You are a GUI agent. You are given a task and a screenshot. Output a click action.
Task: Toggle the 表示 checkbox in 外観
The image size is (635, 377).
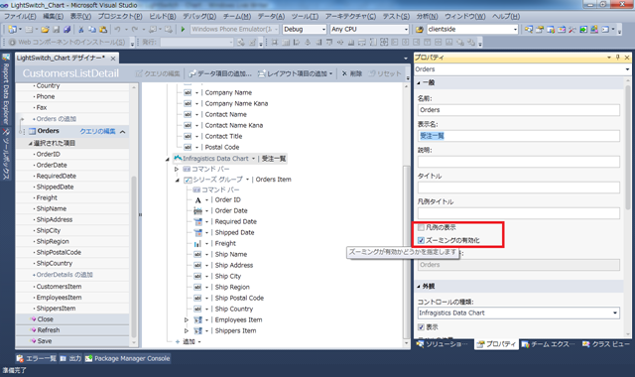point(421,327)
